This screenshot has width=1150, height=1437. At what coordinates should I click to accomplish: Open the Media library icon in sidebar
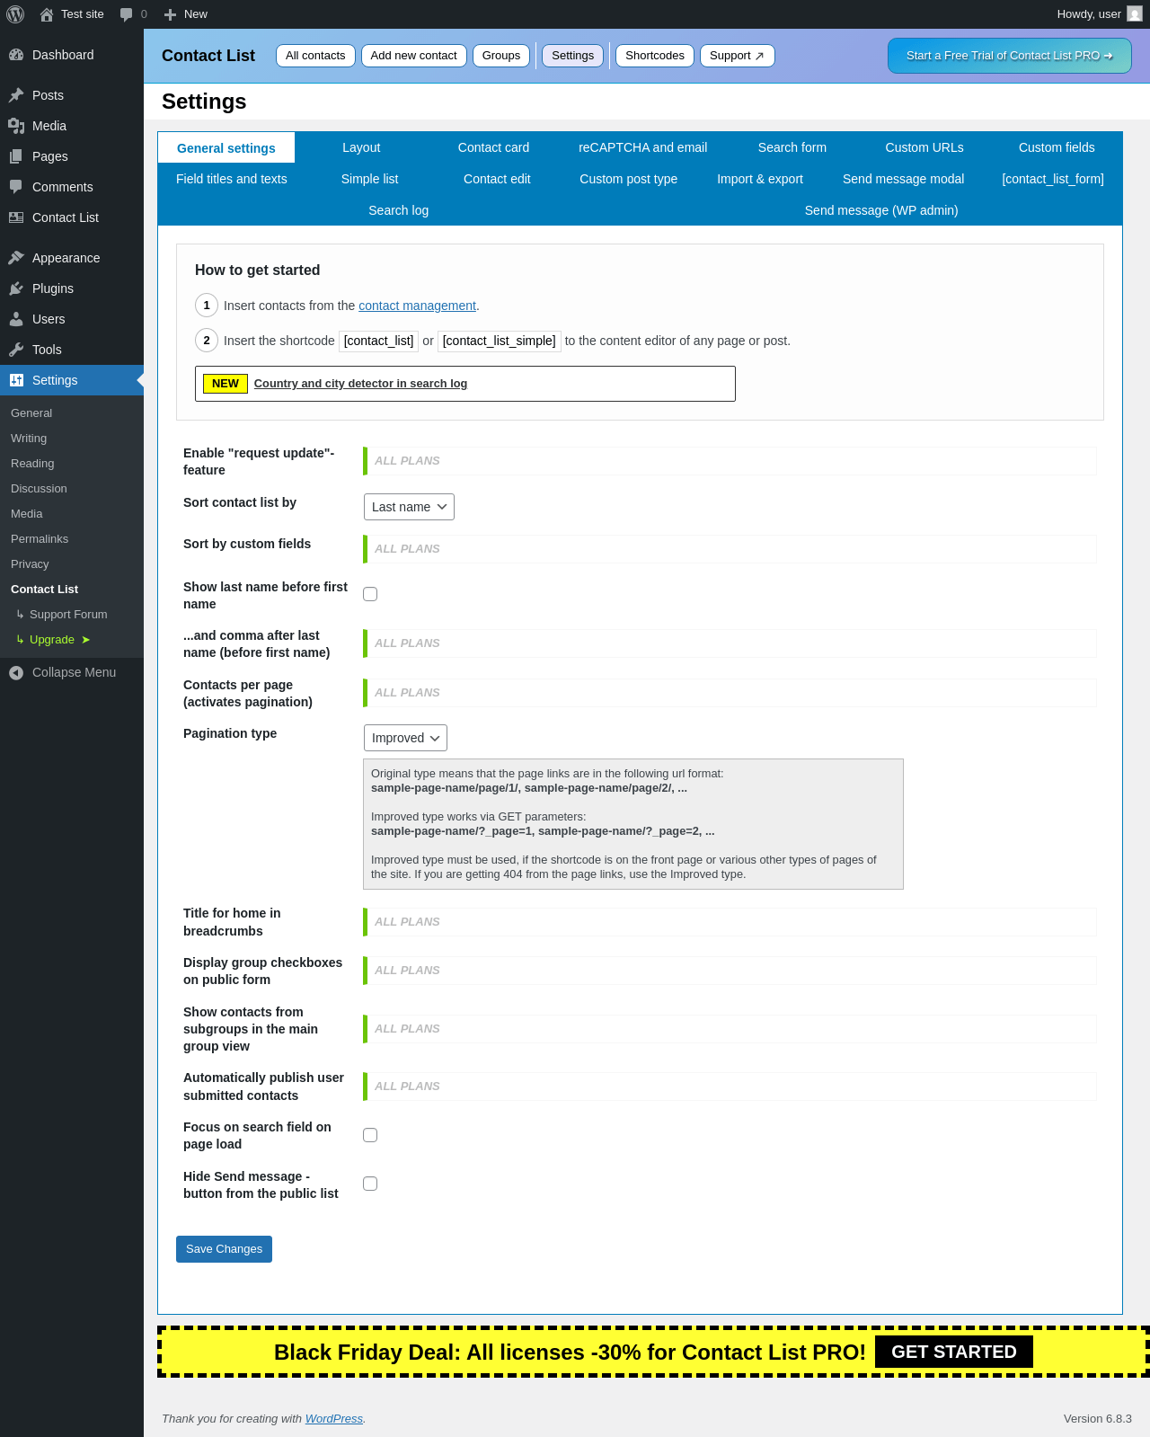pos(16,126)
